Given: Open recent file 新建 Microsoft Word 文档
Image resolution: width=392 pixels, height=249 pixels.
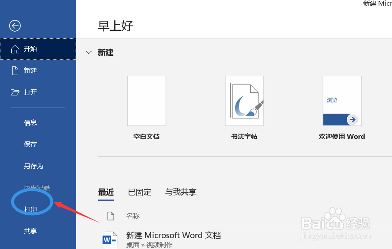Looking at the screenshot, I should pyautogui.click(x=173, y=235).
